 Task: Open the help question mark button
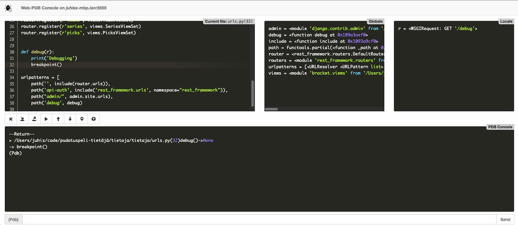(94, 119)
